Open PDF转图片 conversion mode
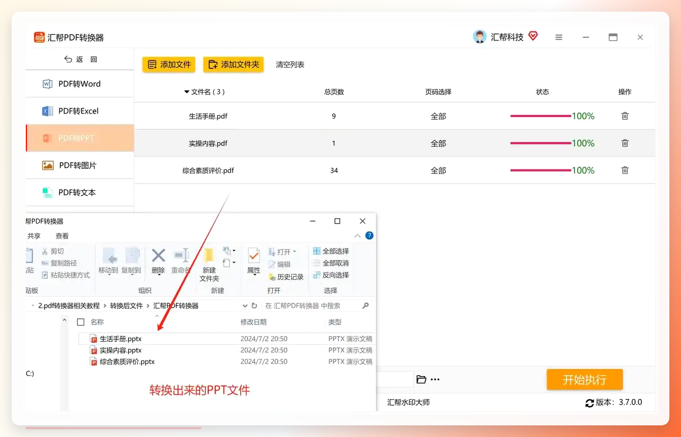Image resolution: width=681 pixels, height=437 pixels. click(x=80, y=165)
